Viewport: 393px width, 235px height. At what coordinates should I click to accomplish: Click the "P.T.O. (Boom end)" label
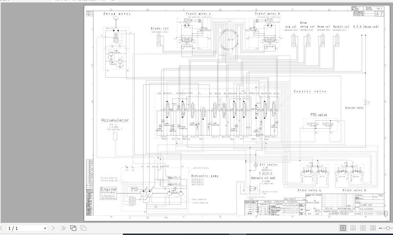pyautogui.click(x=366, y=27)
